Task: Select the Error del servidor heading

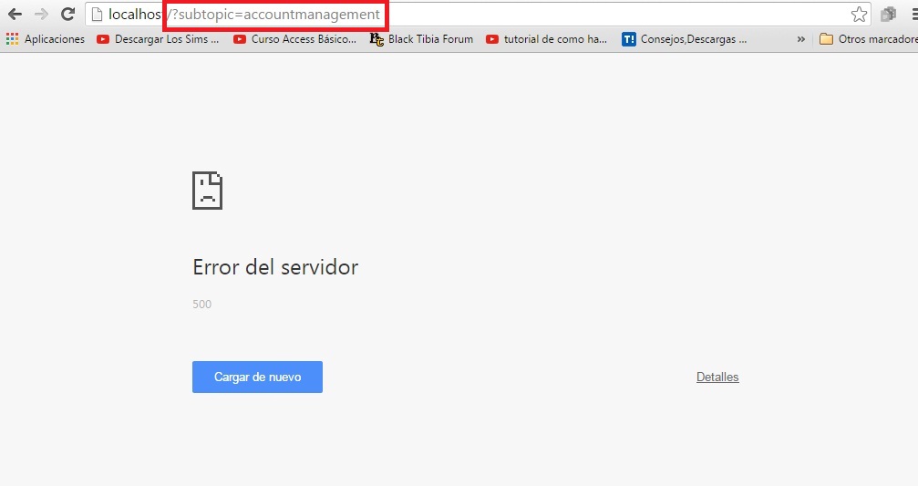Action: click(275, 267)
